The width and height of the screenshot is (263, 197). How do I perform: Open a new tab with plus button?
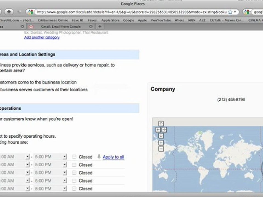[100, 27]
